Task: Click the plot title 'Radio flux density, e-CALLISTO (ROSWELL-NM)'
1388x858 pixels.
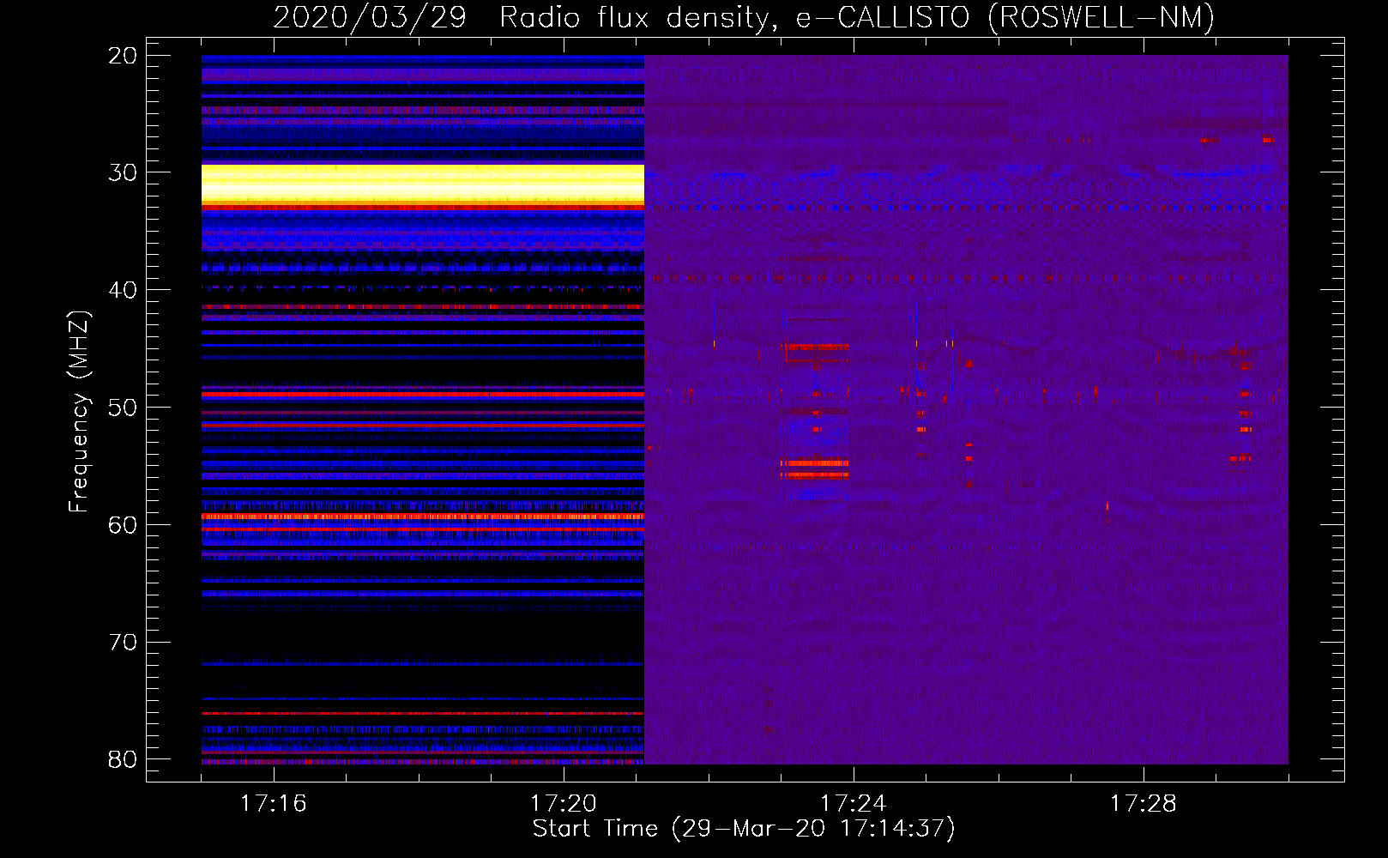Action: tap(857, 17)
